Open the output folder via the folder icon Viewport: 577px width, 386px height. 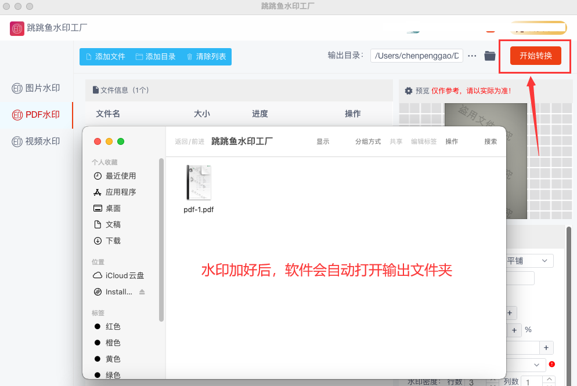(x=490, y=56)
